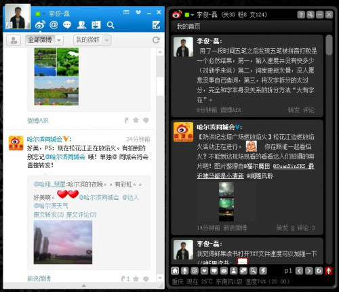Viewport: 339px width, 292px height.
Task: Click 转发 on the first 李俊-磊 post
Action: click(x=294, y=110)
